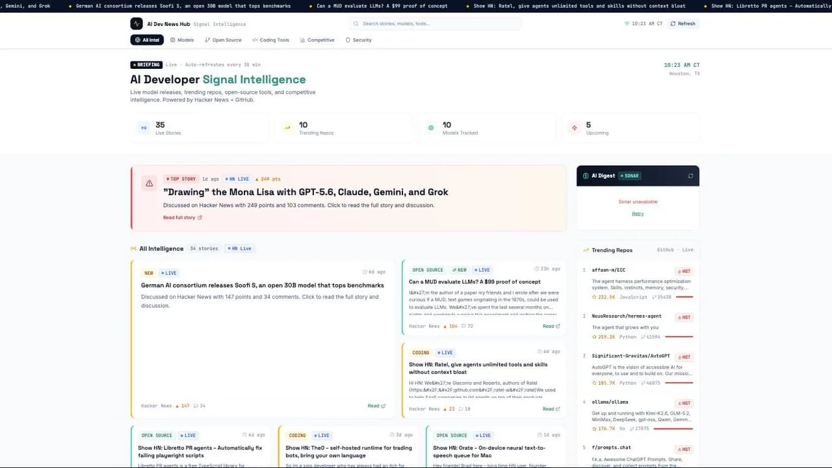Click comments icon on Ratel card
The width and height of the screenshot is (832, 468).
pos(461,409)
